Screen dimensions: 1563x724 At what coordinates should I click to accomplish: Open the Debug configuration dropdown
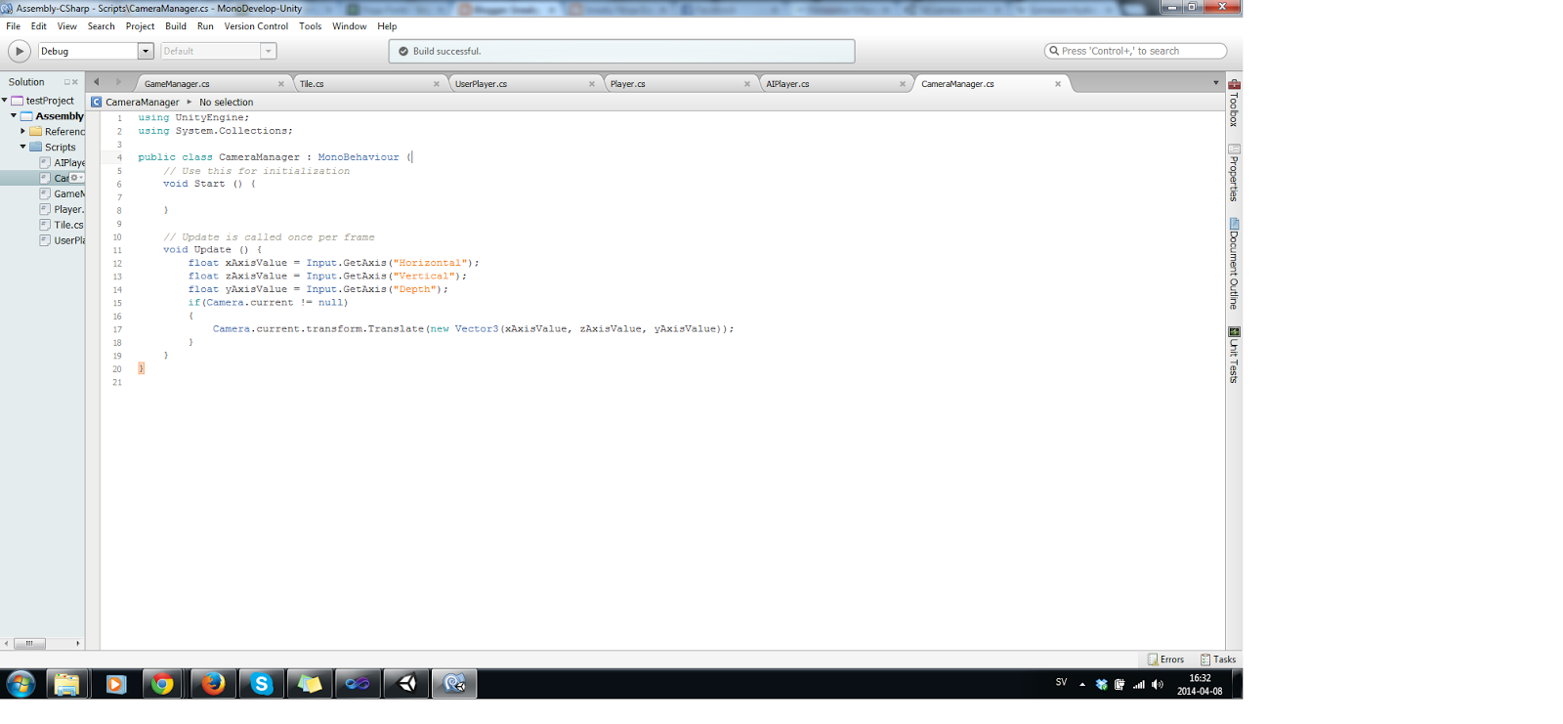coord(145,51)
